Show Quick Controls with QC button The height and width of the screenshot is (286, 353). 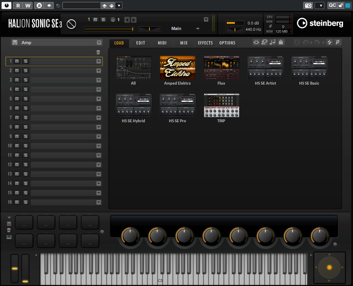pyautogui.click(x=332, y=5)
